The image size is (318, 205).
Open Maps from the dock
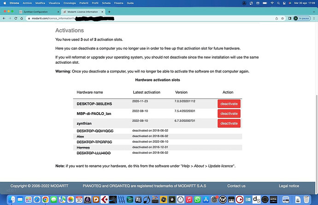(62, 200)
